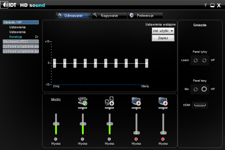Unmute the last monitor digital audio channel
225x150 pixels.
point(163,139)
